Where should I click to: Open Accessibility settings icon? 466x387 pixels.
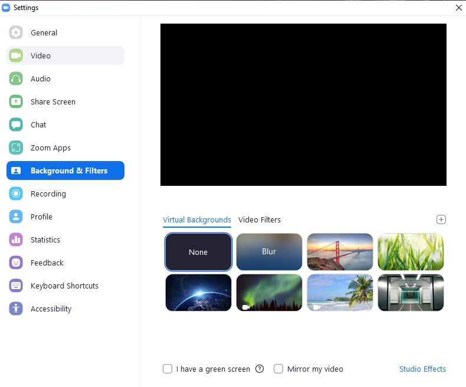click(16, 309)
